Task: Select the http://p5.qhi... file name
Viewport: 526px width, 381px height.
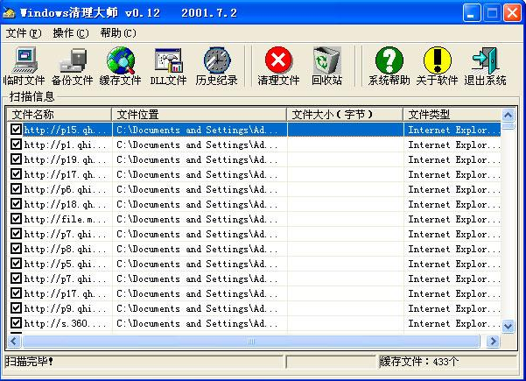Action: click(x=66, y=264)
